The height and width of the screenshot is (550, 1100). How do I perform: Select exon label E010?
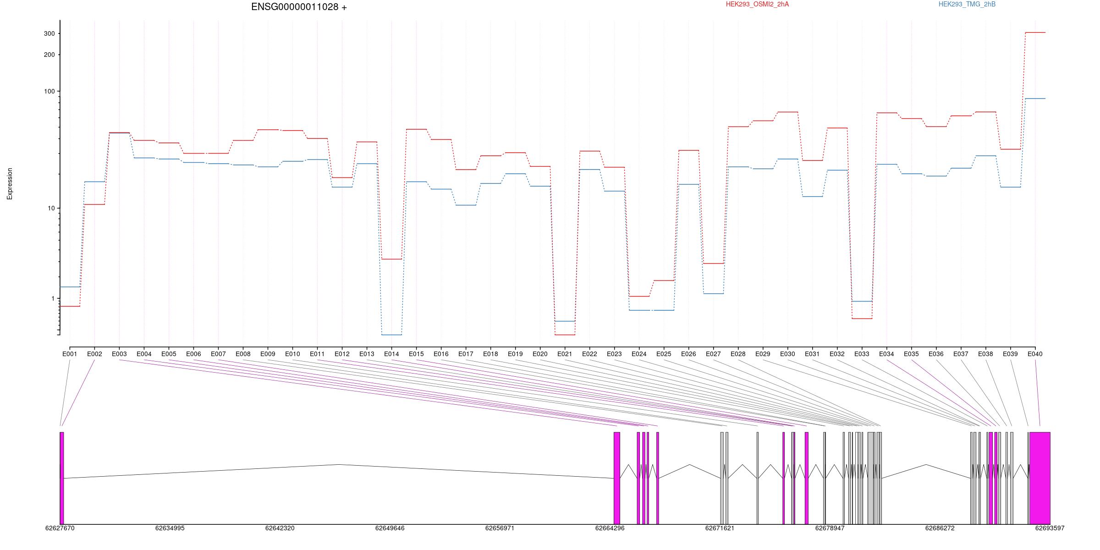[292, 354]
